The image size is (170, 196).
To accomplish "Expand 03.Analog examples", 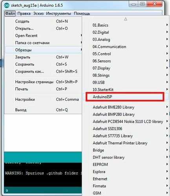I will point(126,40).
